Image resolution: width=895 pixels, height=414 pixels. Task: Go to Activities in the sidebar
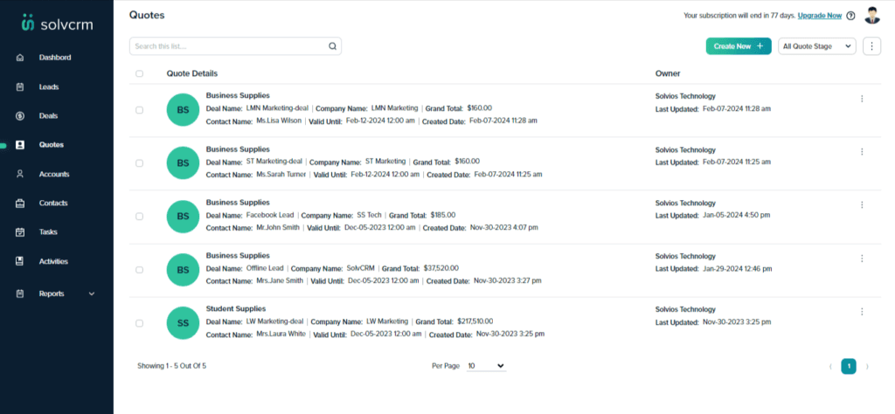[x=53, y=261]
